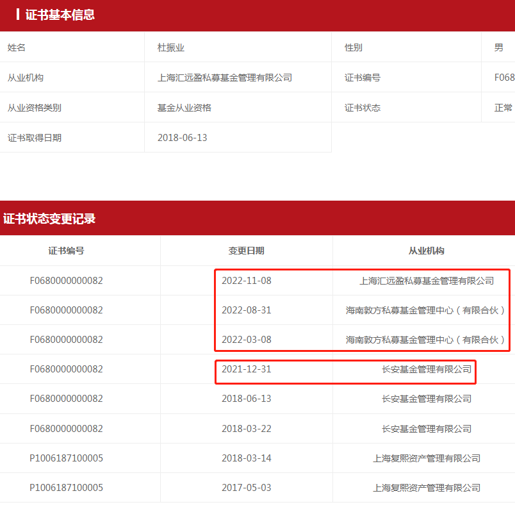This screenshot has height=507, width=515.
Task: Click the value 基金从业资格
Action: pyautogui.click(x=184, y=108)
